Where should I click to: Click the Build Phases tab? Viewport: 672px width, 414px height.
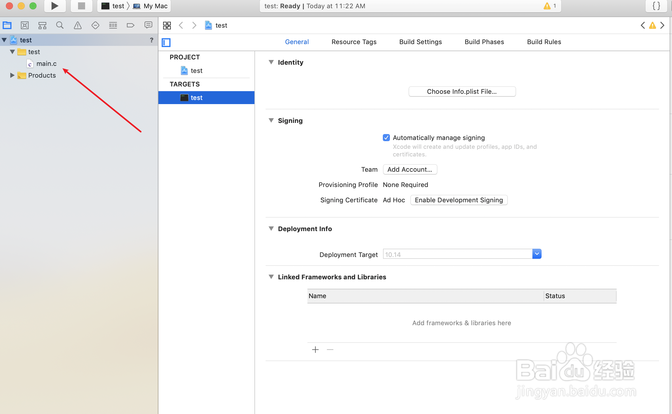point(484,42)
